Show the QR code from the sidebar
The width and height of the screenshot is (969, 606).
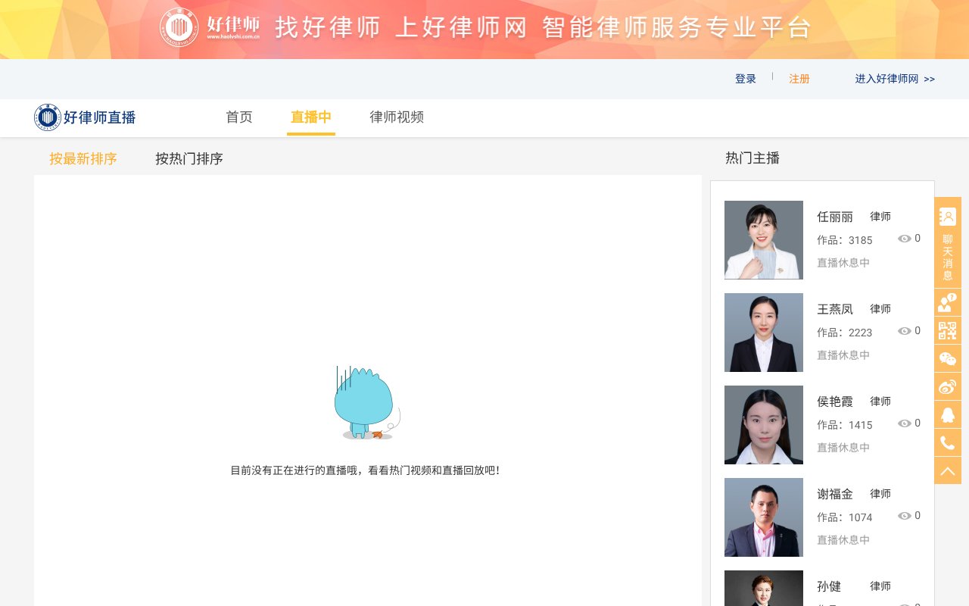tap(948, 330)
